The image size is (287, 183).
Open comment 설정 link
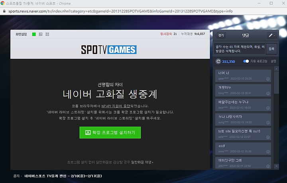(273, 61)
